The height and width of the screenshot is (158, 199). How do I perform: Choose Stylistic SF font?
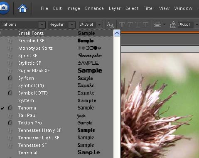(x=57, y=63)
